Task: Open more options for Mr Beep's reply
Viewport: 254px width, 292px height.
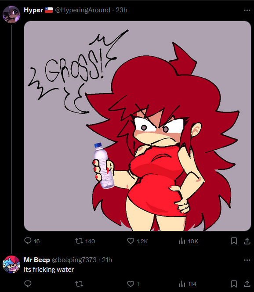Action: pos(247,260)
